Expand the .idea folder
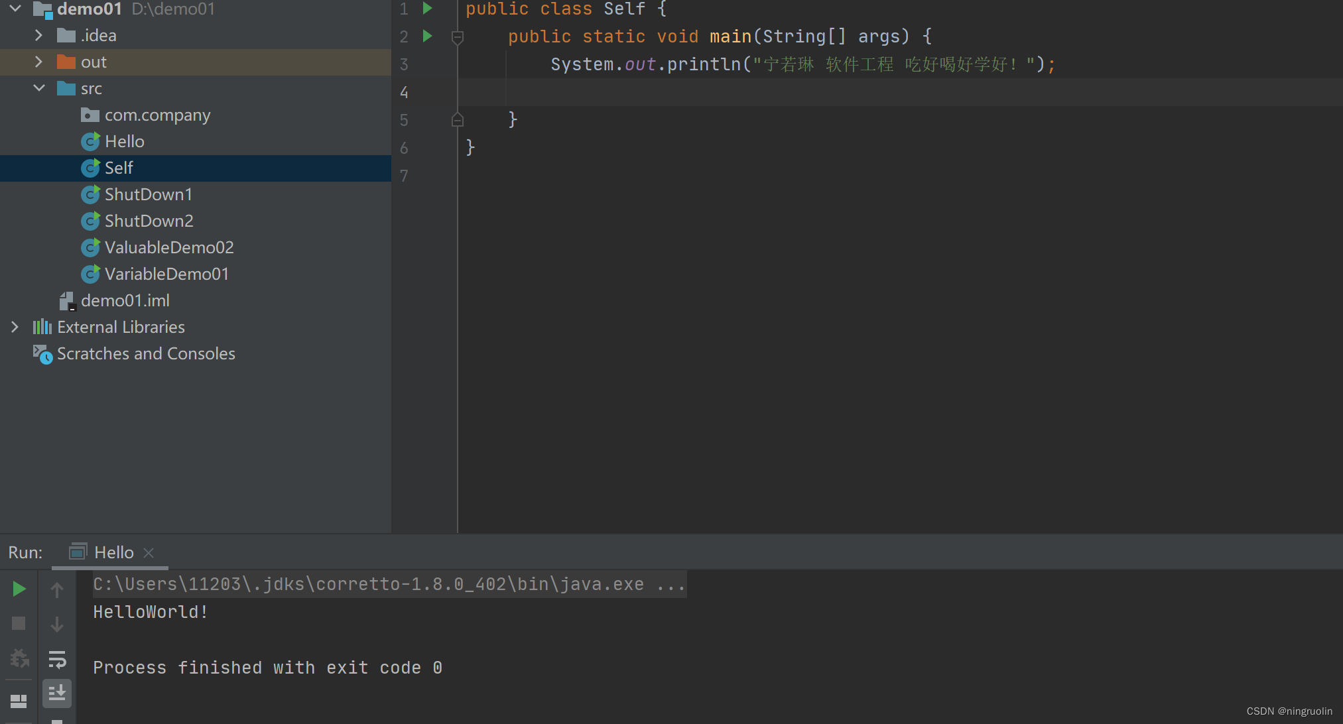This screenshot has width=1343, height=724. 38,35
